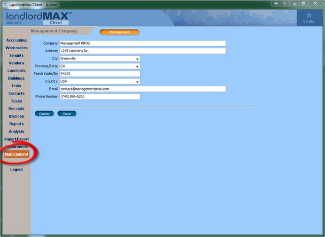Screen dimensions: 325x237
Task: Click the left-right arrows title bar icon
Action: (x=276, y=4)
